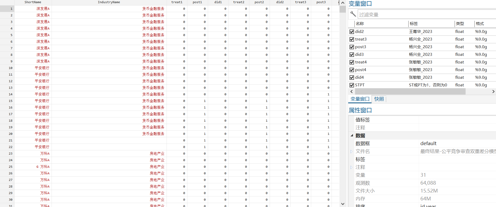
Task: Select the treat2 column header
Action: coord(239,2)
